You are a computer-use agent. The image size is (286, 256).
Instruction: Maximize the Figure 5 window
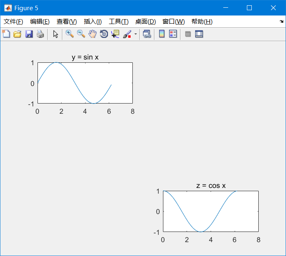coord(249,8)
